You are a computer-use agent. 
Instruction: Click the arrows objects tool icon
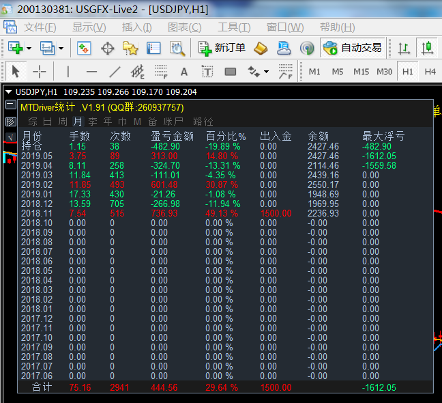pos(254,72)
